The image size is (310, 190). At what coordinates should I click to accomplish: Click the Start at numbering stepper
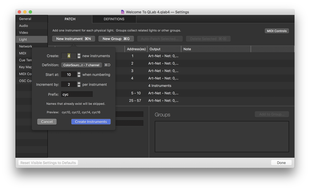(x=79, y=75)
